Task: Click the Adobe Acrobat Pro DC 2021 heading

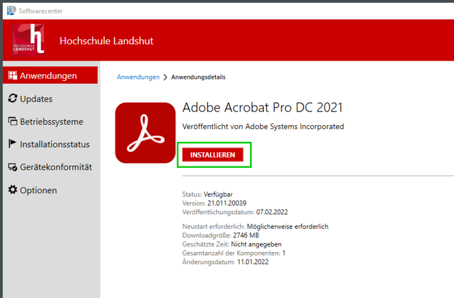Action: 262,108
